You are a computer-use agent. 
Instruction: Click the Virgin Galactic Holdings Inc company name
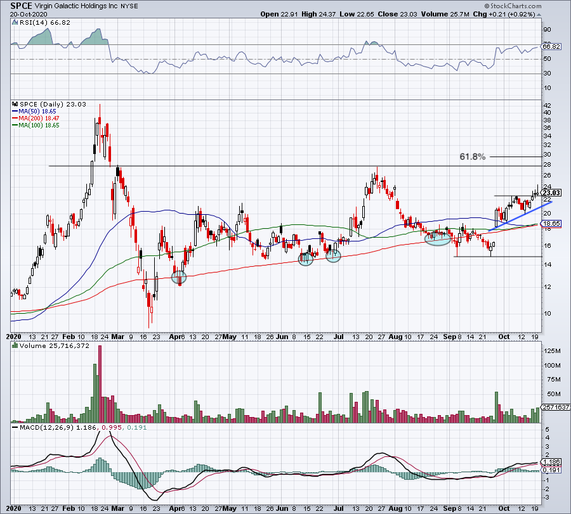[x=76, y=6]
